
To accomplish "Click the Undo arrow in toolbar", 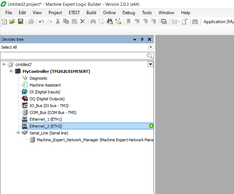I will (x=41, y=21).
